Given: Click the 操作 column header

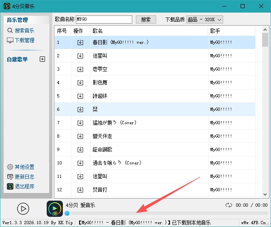Looking at the screenshot, I should coord(81,31).
